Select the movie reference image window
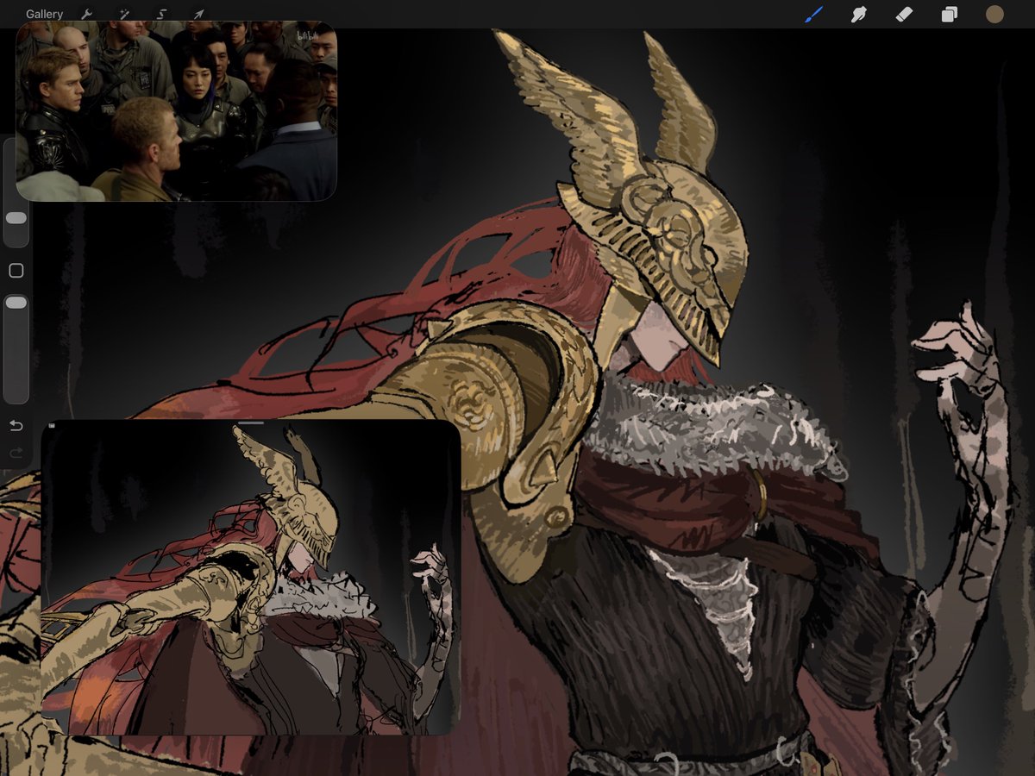1035x776 pixels. 176,111
